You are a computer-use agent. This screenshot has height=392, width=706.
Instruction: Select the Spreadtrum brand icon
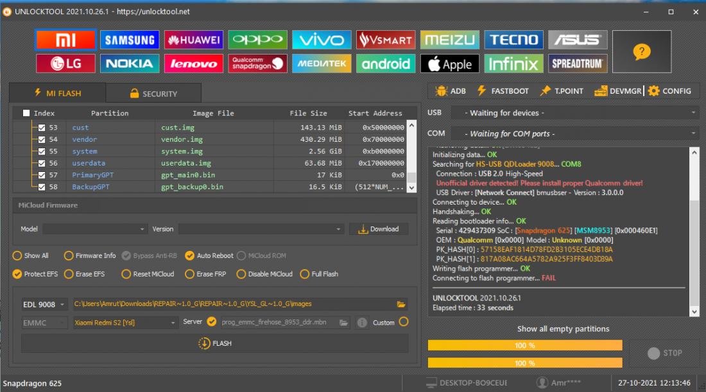578,64
